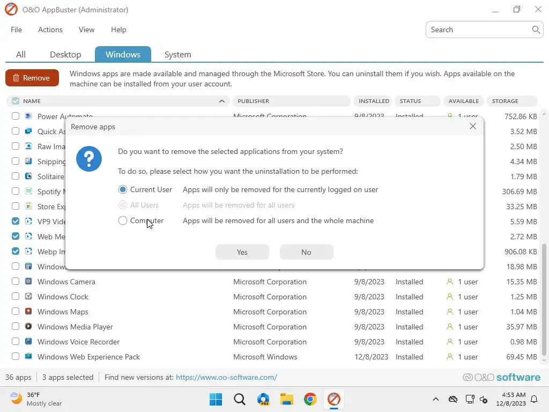Click the Windows Media Player app icon
549x412 pixels.
coord(28,327)
